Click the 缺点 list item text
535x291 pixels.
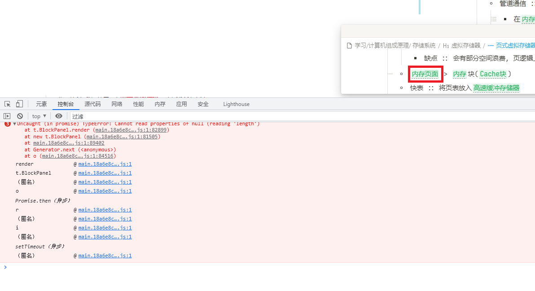[x=430, y=58]
